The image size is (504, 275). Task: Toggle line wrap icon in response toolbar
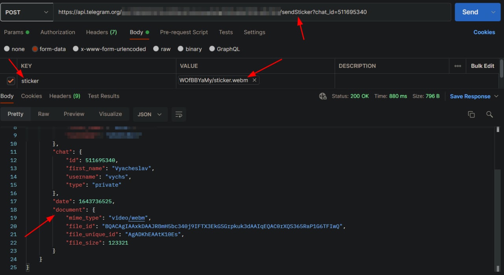click(x=179, y=114)
